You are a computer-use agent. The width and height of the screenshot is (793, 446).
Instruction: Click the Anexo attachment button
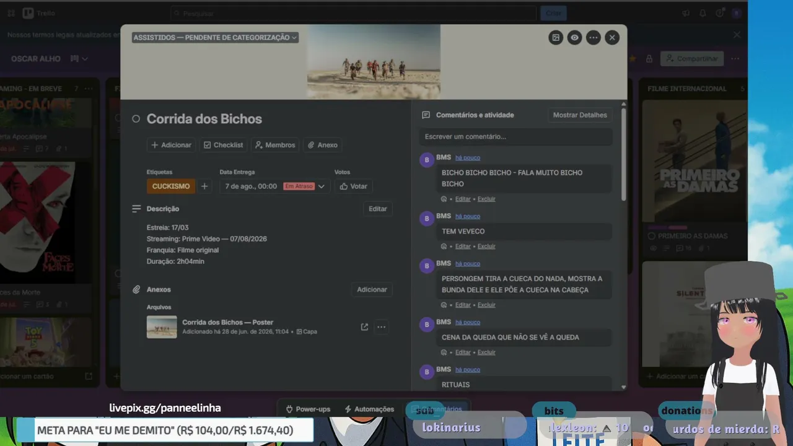point(323,145)
